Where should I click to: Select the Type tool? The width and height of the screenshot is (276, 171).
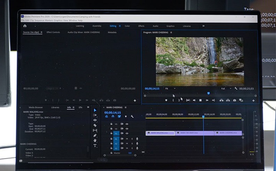point(95,146)
